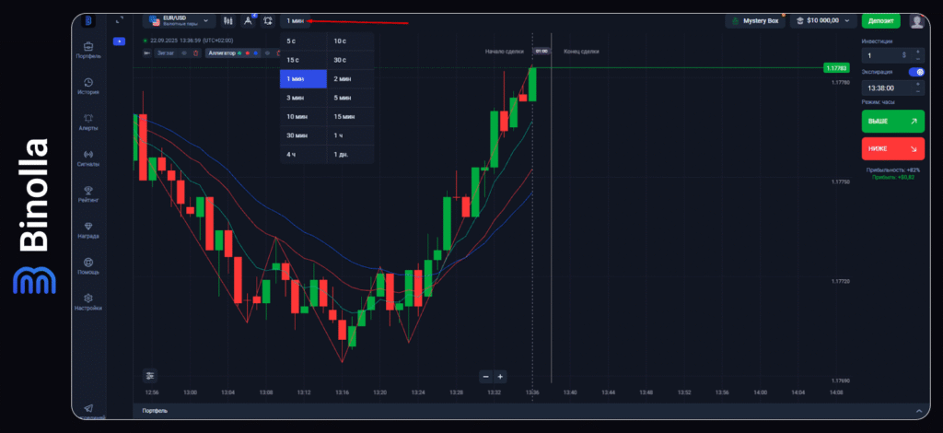Open Сигналы in the left sidebar

[88, 158]
